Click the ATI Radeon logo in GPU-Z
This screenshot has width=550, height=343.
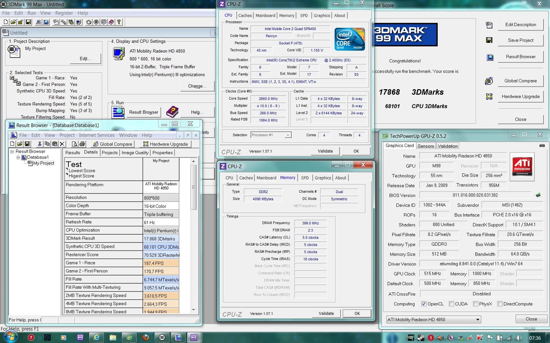pyautogui.click(x=522, y=166)
